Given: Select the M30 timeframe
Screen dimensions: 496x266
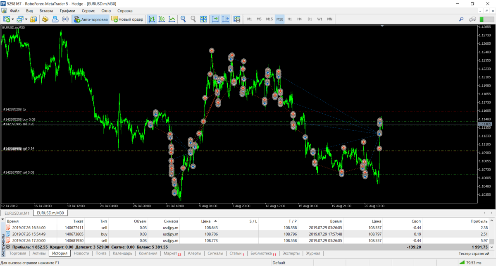Looking at the screenshot, I should pyautogui.click(x=280, y=19).
